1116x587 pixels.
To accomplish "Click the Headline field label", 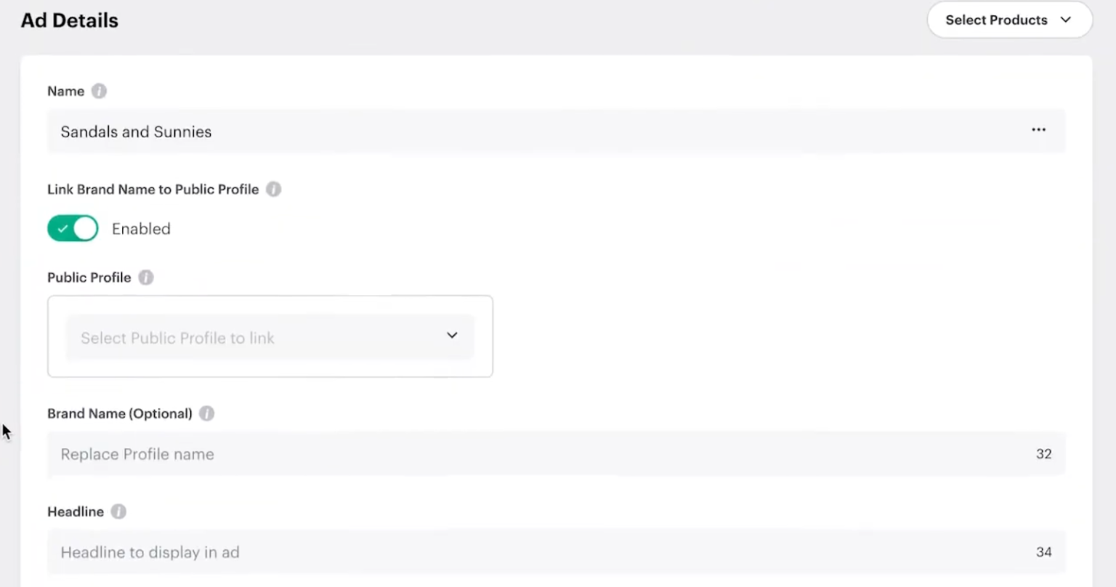I will click(x=76, y=512).
